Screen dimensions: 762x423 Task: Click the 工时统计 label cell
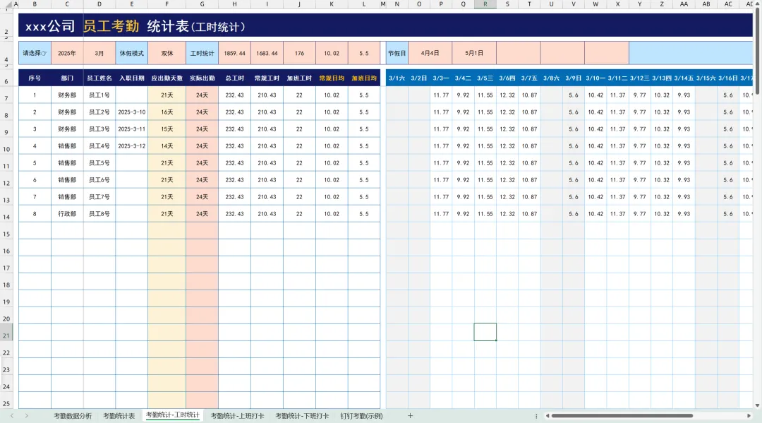(x=202, y=53)
